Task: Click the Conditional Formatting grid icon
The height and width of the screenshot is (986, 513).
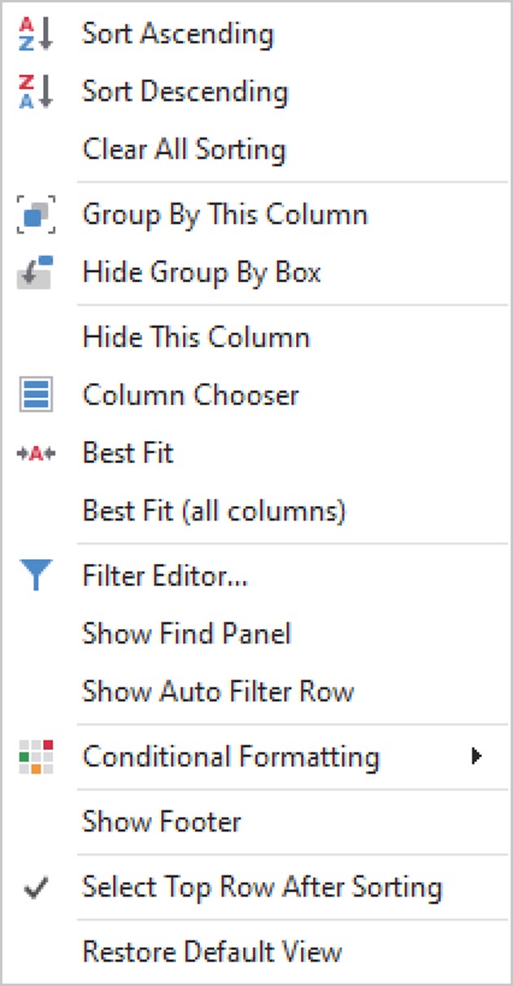Action: [36, 757]
